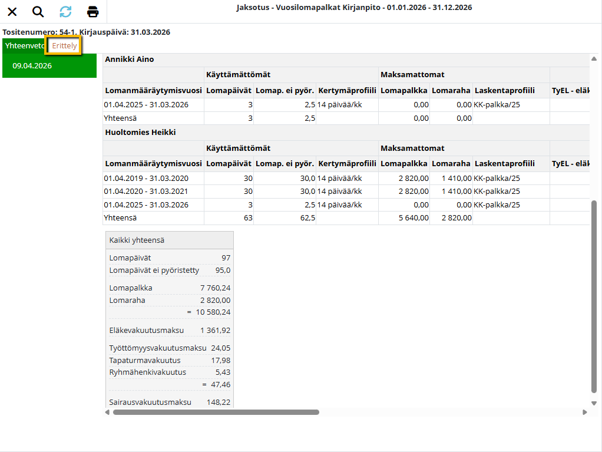
Task: Click the vertical scrollbar up arrow
Action: [x=594, y=59]
